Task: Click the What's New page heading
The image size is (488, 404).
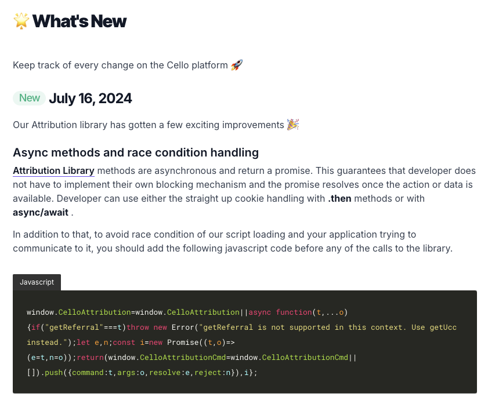Action: [x=79, y=21]
